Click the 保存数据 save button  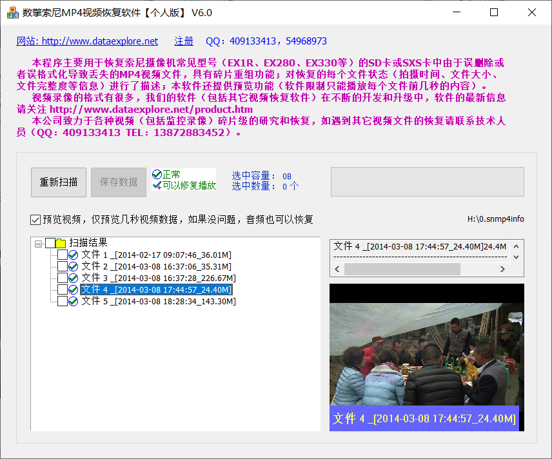119,182
